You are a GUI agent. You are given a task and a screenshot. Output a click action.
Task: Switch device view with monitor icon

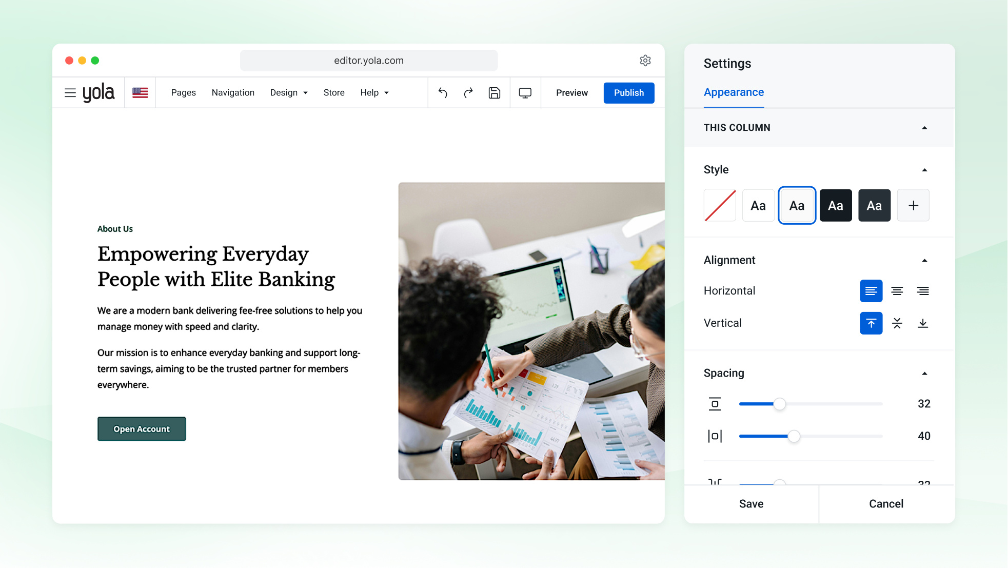tap(525, 93)
